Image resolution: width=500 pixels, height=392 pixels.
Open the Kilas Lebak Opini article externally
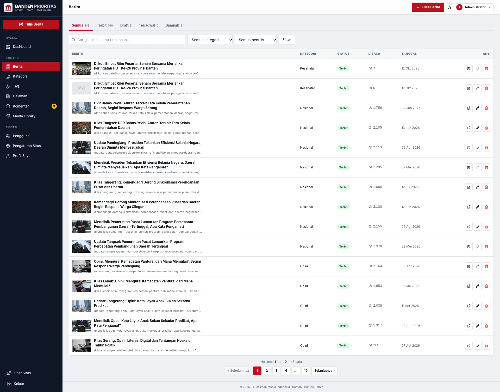[x=469, y=286]
